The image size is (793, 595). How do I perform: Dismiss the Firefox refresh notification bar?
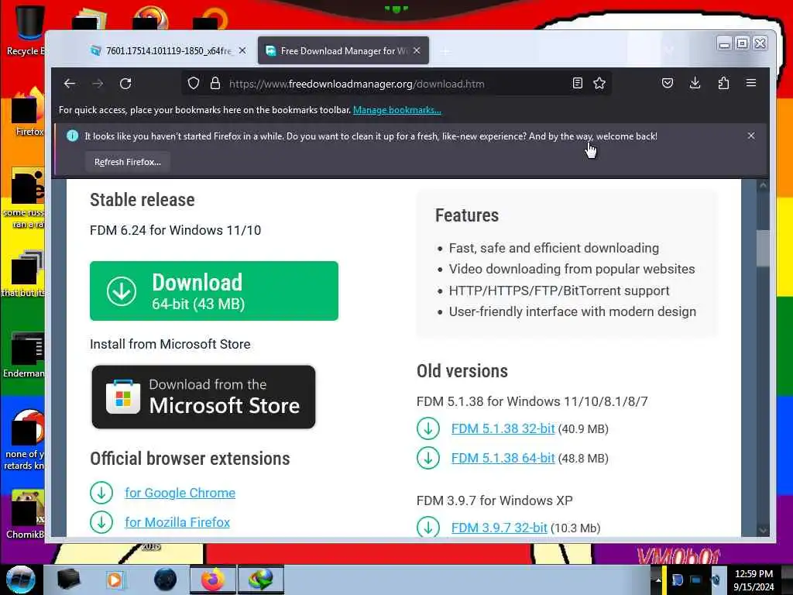(x=751, y=136)
